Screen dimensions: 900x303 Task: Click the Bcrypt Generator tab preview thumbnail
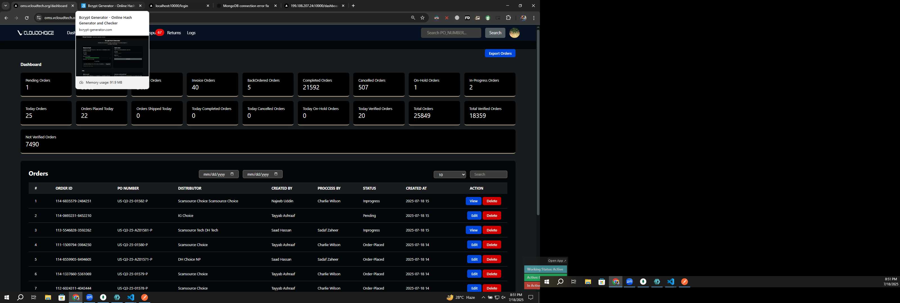[x=112, y=56]
